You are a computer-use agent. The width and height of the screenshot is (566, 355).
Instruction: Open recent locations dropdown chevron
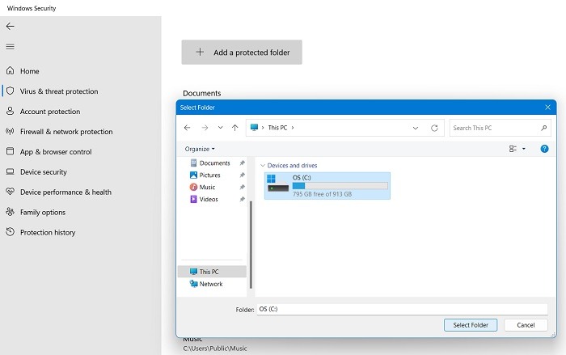pos(220,128)
